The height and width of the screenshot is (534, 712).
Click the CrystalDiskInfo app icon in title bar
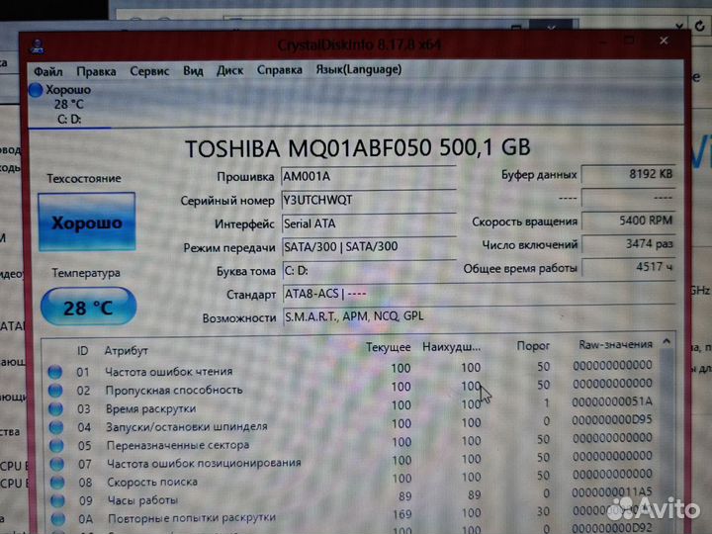pyautogui.click(x=38, y=46)
